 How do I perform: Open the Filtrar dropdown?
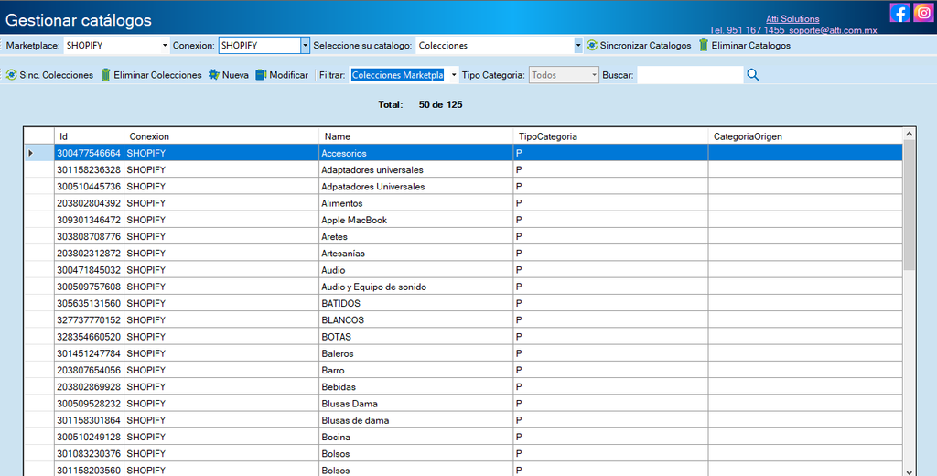(454, 75)
